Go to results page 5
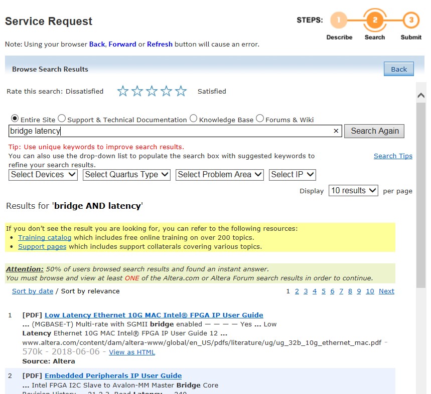This screenshot has height=394, width=431. click(x=324, y=291)
